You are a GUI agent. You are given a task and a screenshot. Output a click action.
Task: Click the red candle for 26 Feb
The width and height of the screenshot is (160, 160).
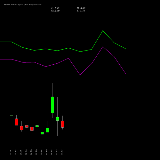point(17,122)
